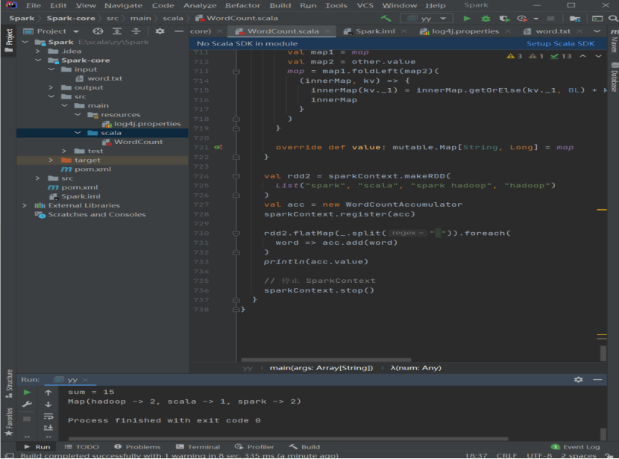Image resolution: width=619 pixels, height=459 pixels.
Task: Toggle fold marker at line 713
Action: click(x=236, y=72)
